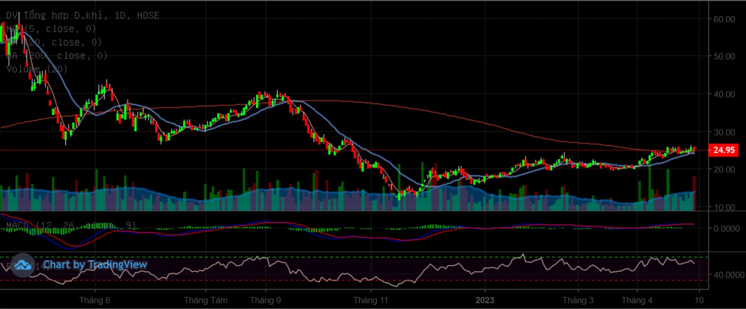Viewport: 746px width, 309px height.
Task: Click the Tháng 6 label on time axis
Action: [x=94, y=301]
